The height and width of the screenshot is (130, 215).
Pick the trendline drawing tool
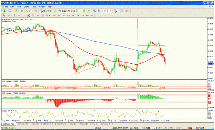[24, 15]
